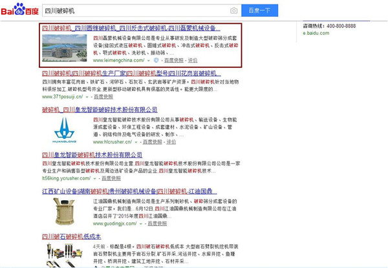This screenshot has height=268, width=388.
Task: Click 评价 for hlcrusher result
Action: click(171, 142)
